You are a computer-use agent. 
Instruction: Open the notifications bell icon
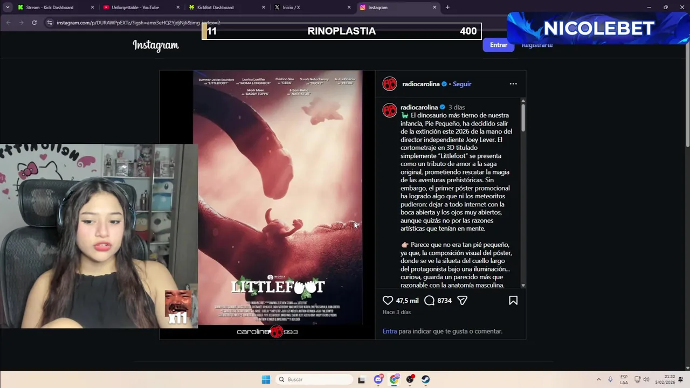(681, 379)
